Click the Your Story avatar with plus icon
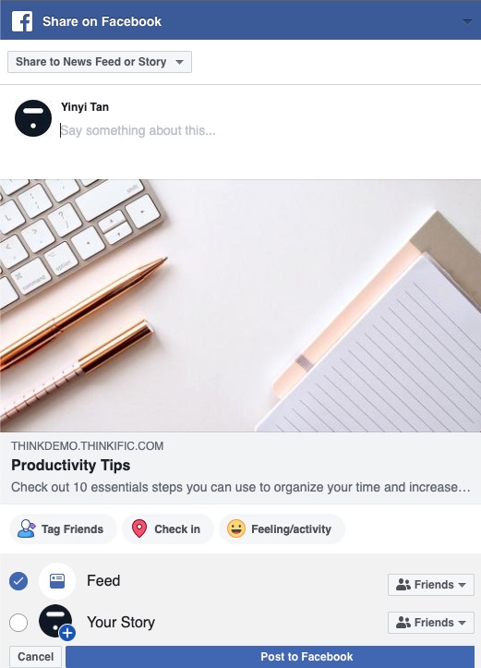 [57, 622]
